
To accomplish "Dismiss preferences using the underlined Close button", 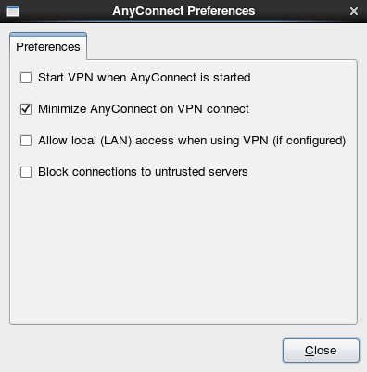I will click(x=321, y=350).
